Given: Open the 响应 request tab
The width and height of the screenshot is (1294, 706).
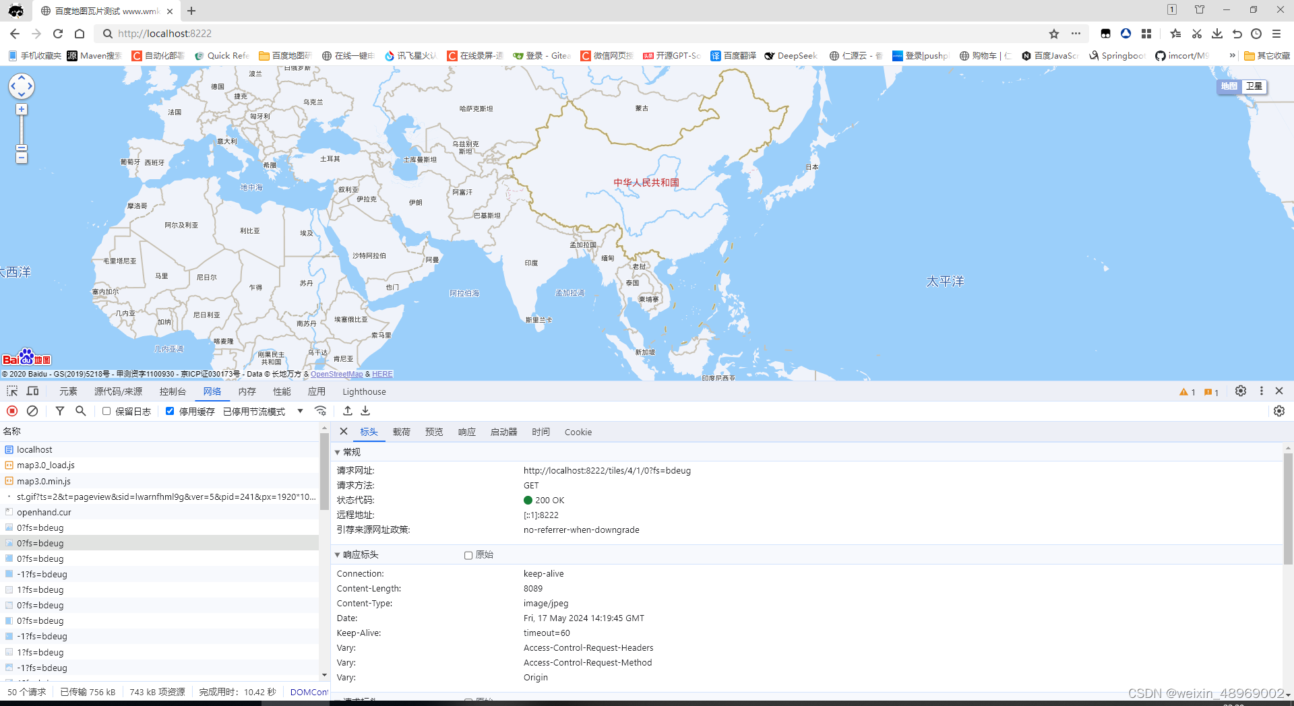Looking at the screenshot, I should click(467, 432).
